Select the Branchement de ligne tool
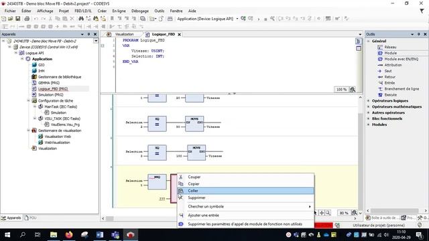This screenshot has width=429, height=241. (x=402, y=89)
